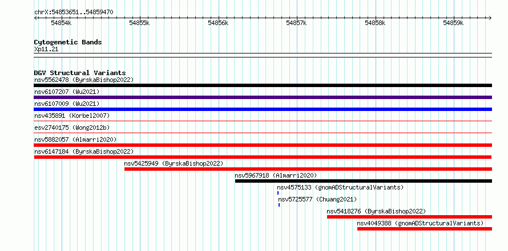The height and width of the screenshot is (251, 508).
Task: Click the 54855k ruler tick label
Action: 139,23
